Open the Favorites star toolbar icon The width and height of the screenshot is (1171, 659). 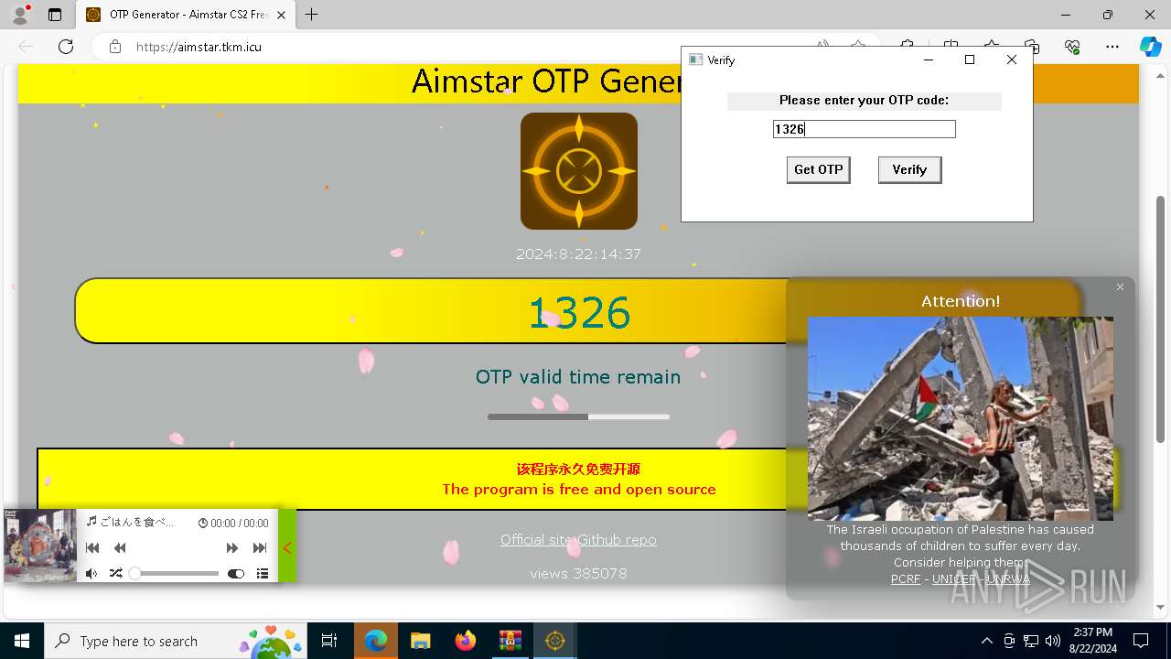[x=992, y=47]
